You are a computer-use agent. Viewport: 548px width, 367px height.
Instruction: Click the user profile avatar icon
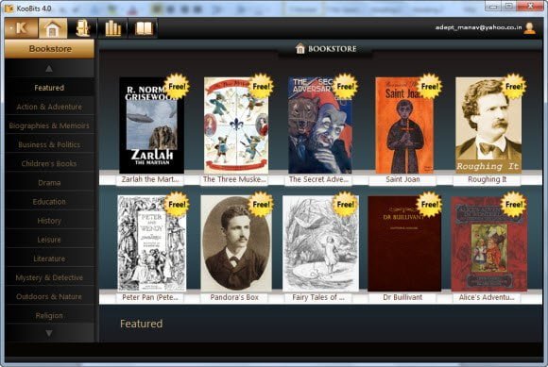click(530, 28)
